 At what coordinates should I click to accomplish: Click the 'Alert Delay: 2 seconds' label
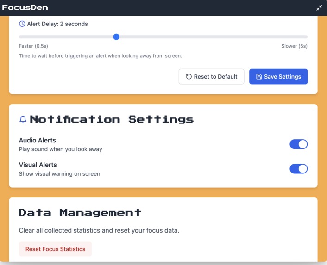tap(57, 24)
